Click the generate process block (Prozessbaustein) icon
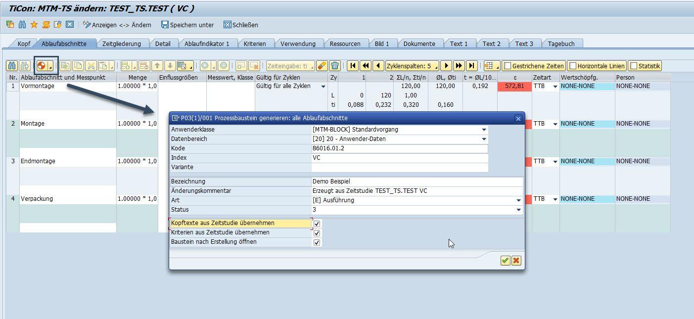The height and width of the screenshot is (319, 694). point(42,66)
